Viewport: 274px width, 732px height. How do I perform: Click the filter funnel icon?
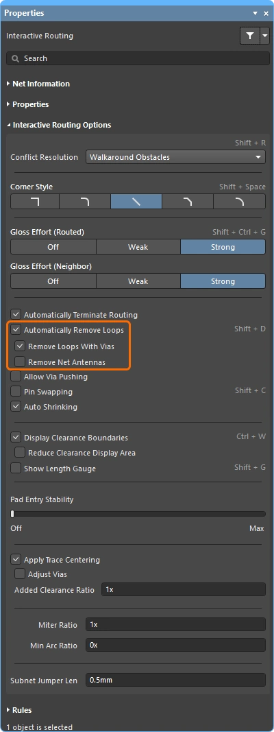point(250,36)
